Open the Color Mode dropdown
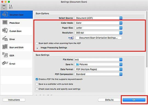The height and width of the screenshot is (105, 148). coord(98,23)
